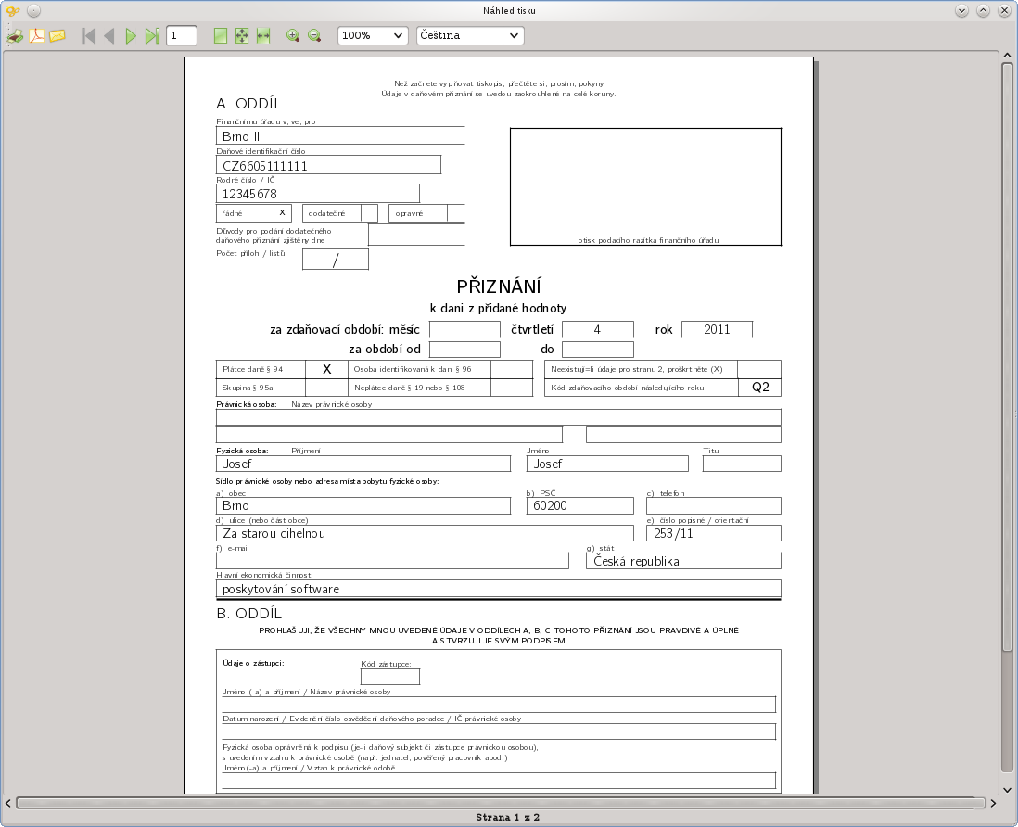Screen dimensions: 1018x827
Task: Open the Čeština language dropdown
Action: [x=470, y=36]
